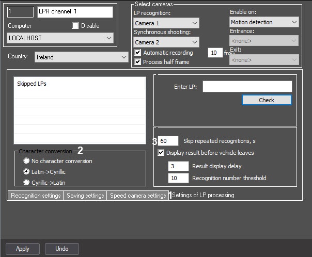Open the Exit dropdown
Screen dimensions: 312x257
tap(264, 60)
